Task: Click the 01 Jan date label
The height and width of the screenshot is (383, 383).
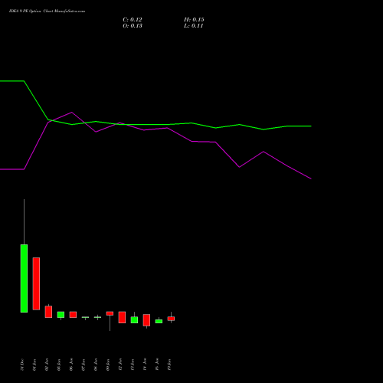Action: point(34,365)
